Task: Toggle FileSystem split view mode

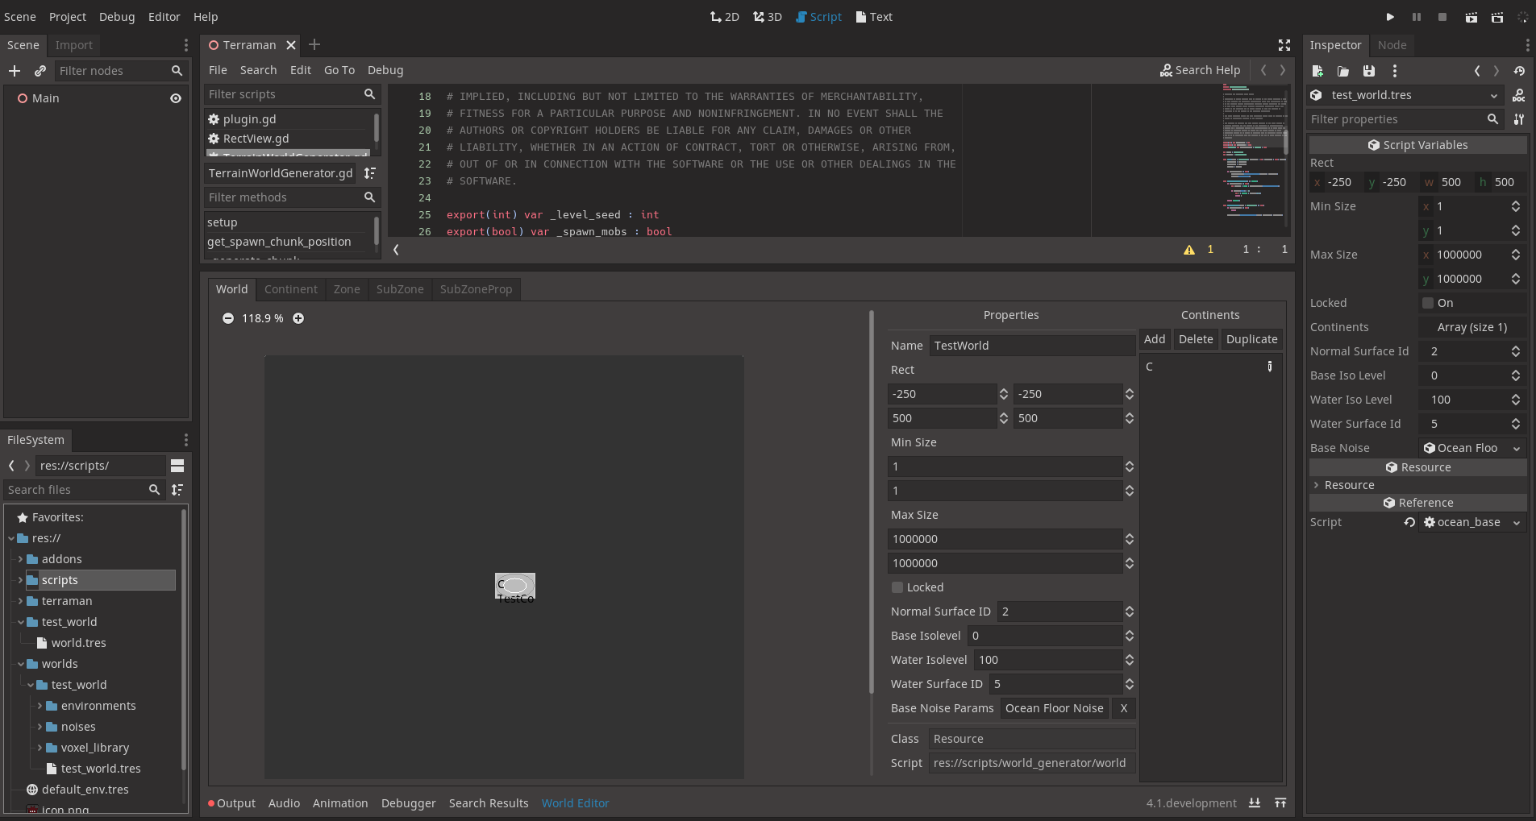Action: tap(177, 466)
